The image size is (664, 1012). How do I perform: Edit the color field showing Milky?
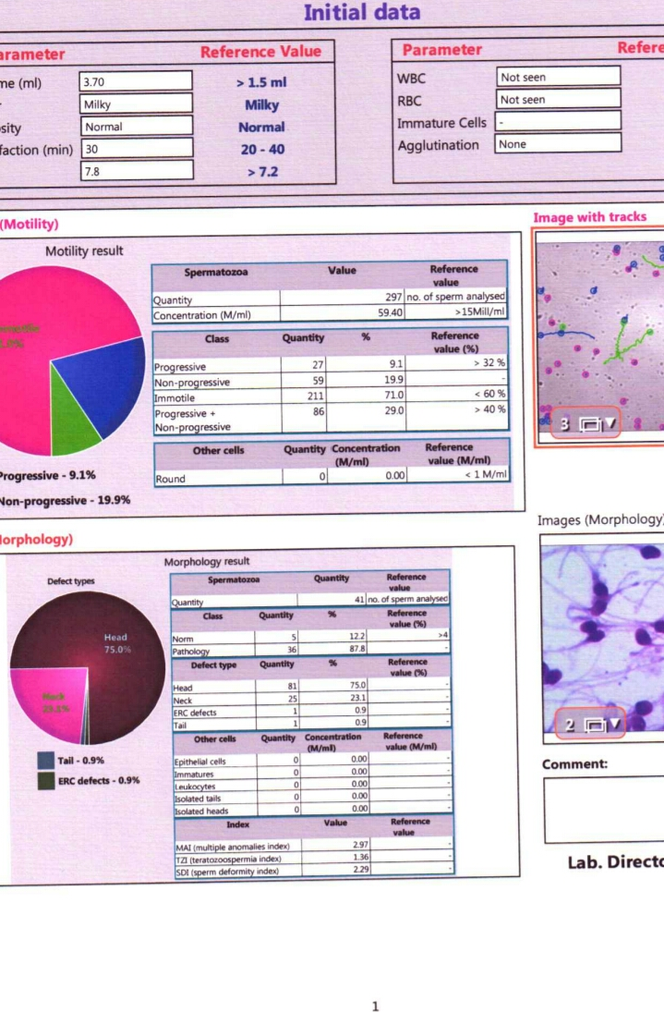click(136, 104)
